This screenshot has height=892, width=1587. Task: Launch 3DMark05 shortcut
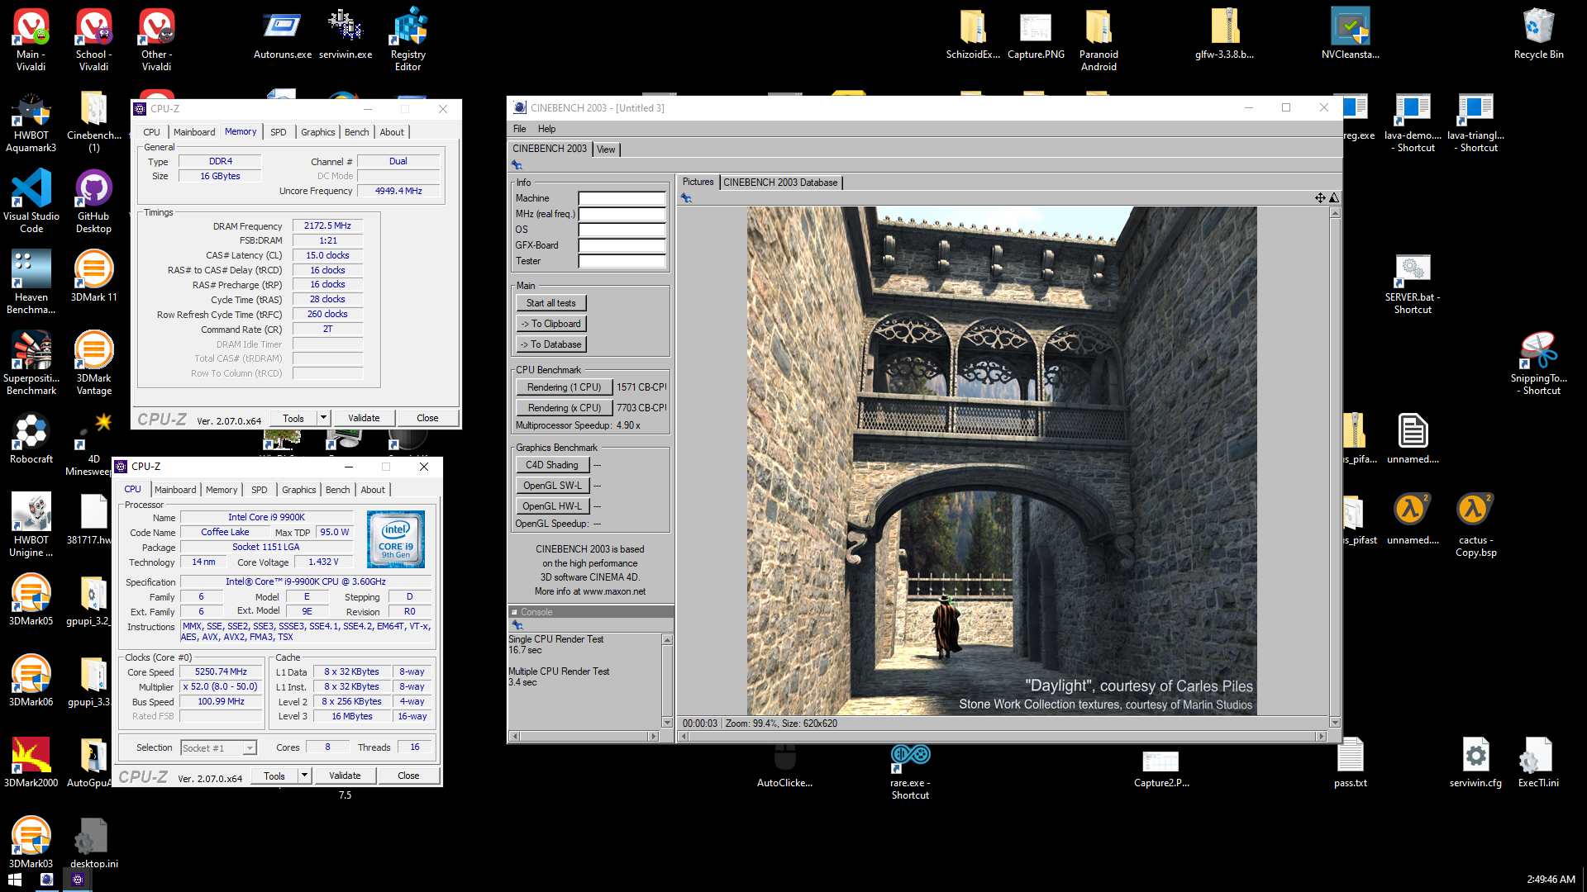[x=31, y=600]
